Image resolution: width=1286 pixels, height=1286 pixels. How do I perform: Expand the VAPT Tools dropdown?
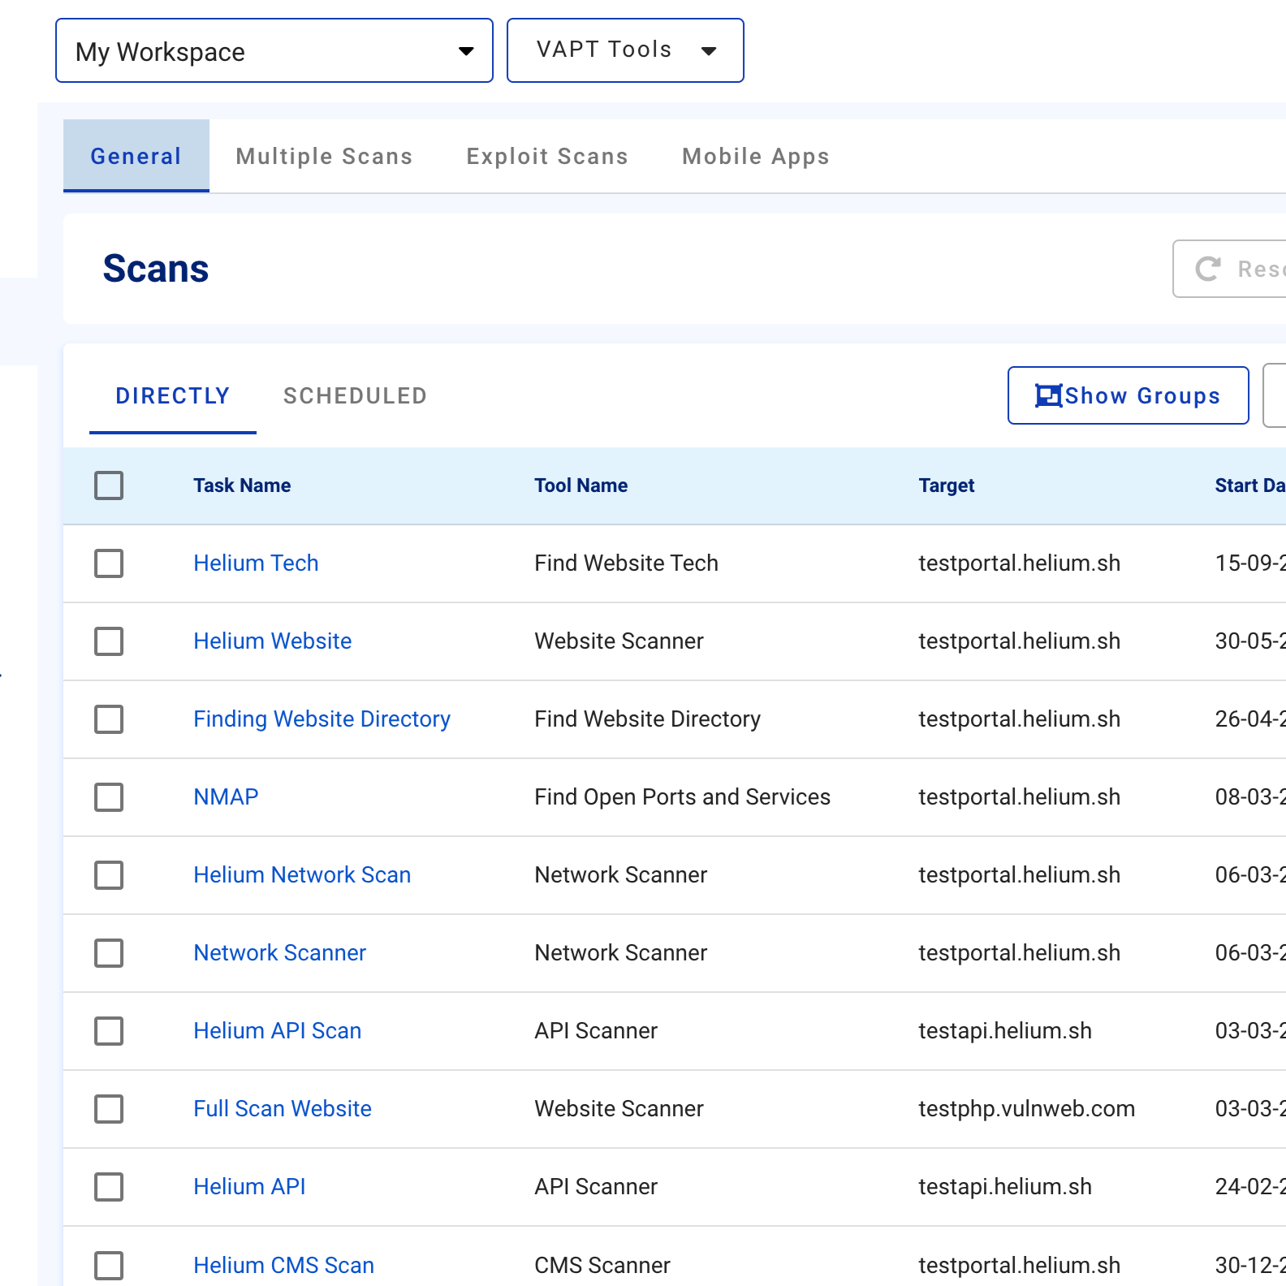point(624,50)
